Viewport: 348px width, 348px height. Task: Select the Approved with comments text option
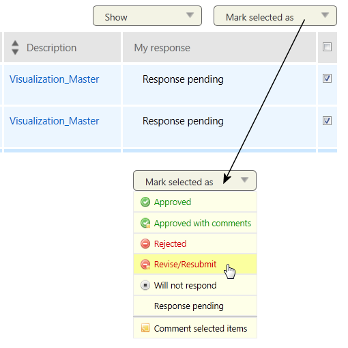click(x=203, y=223)
